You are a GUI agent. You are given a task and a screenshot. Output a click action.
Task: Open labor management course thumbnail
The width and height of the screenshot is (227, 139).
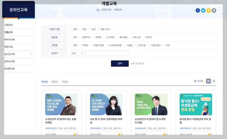(151, 104)
